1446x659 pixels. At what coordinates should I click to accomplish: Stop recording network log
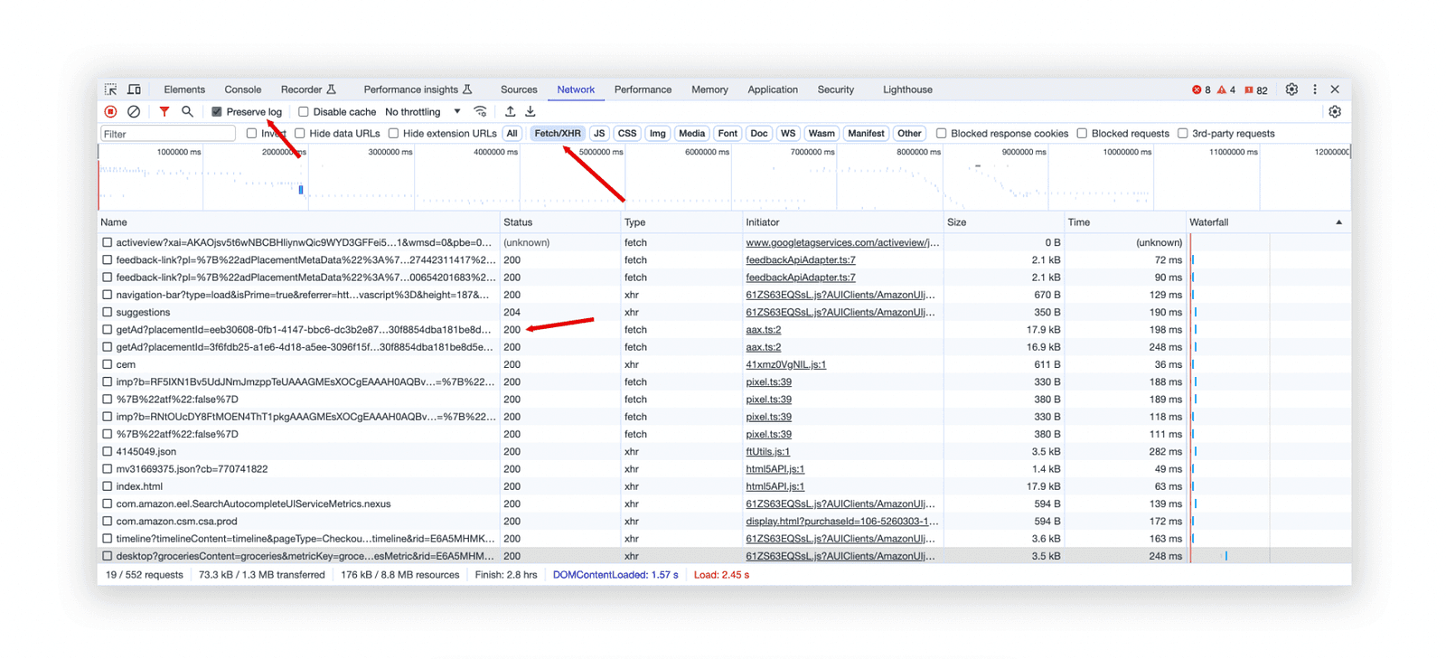(x=110, y=112)
